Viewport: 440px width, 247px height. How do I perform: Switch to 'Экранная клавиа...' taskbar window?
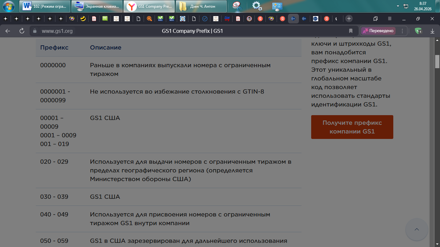[x=97, y=6]
